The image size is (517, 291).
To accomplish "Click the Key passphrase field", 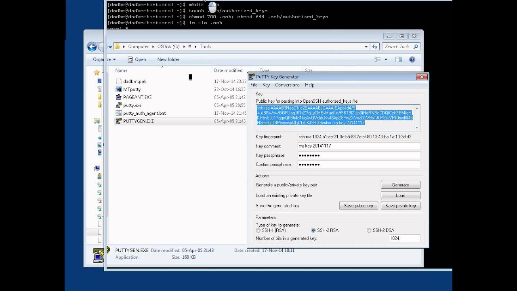I will [x=359, y=155].
